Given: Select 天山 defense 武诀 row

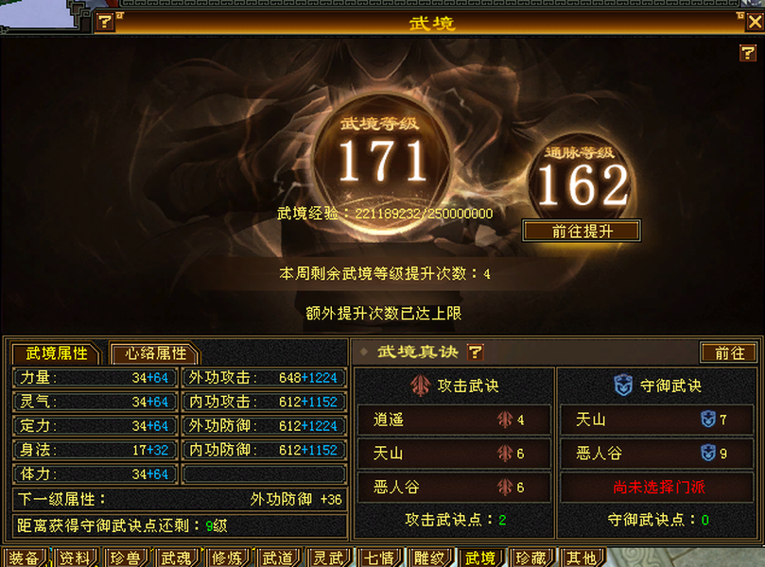Looking at the screenshot, I should coord(657,420).
